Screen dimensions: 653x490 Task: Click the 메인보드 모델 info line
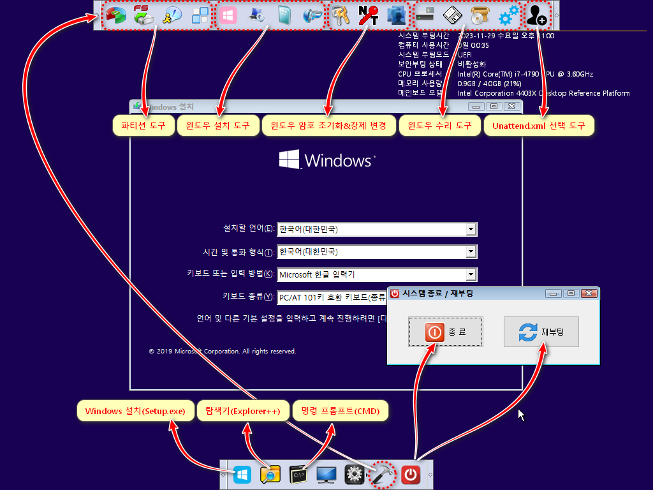pos(514,93)
